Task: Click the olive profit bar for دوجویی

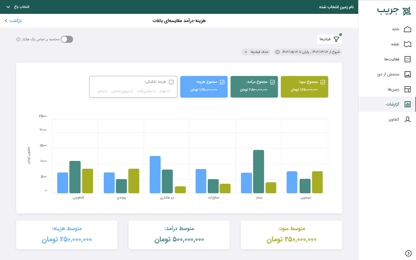Action: tap(317, 182)
